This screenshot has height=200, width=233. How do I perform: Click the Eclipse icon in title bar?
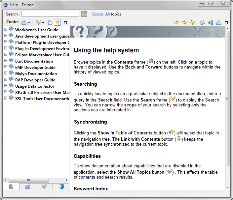click(x=6, y=5)
